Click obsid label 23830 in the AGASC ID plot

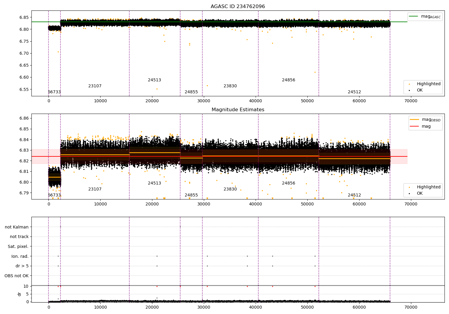(x=230, y=86)
